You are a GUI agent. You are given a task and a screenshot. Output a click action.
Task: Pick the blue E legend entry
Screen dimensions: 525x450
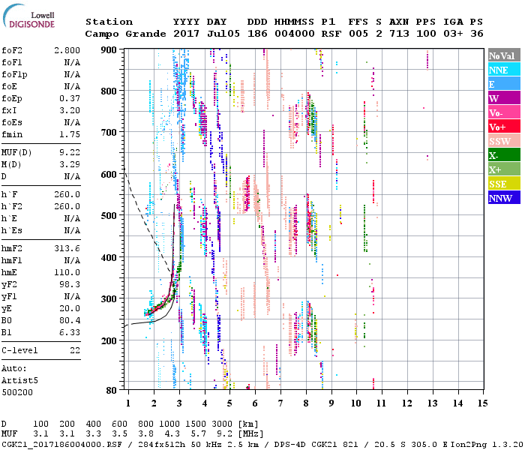coord(504,84)
